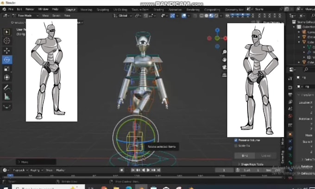Screen dimensions: 315x189
Task: Toggle snapping magnet button
Action: point(146,16)
